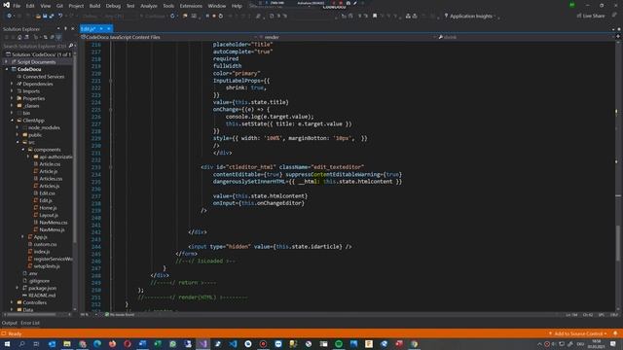Click the notifications bell in status bar
This screenshot has height=350, width=623.
coord(615,333)
